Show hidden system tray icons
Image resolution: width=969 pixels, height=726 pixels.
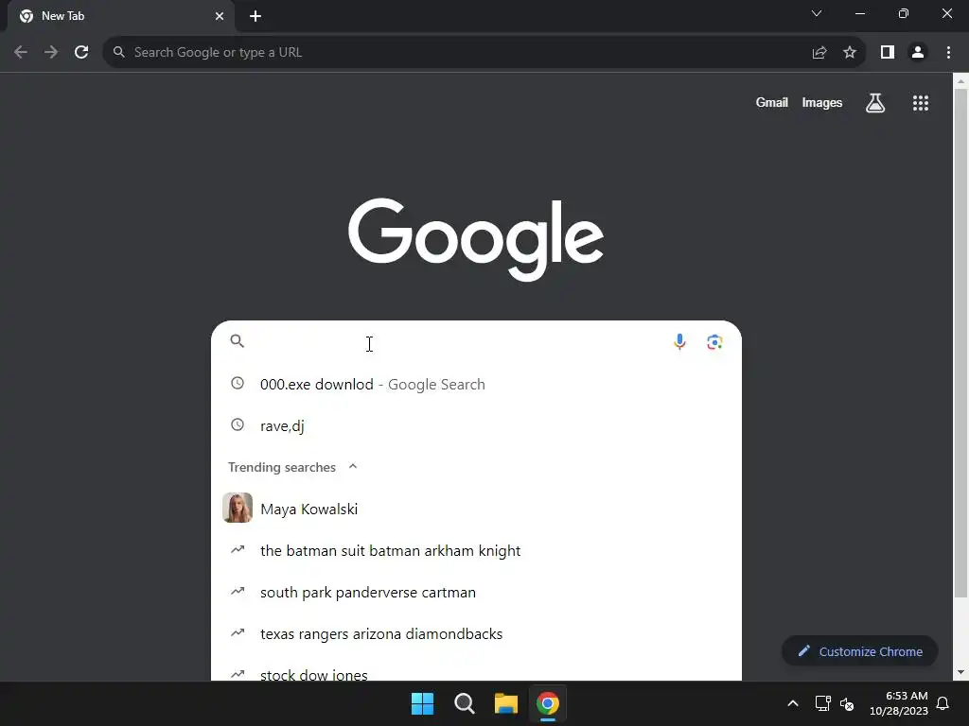793,703
